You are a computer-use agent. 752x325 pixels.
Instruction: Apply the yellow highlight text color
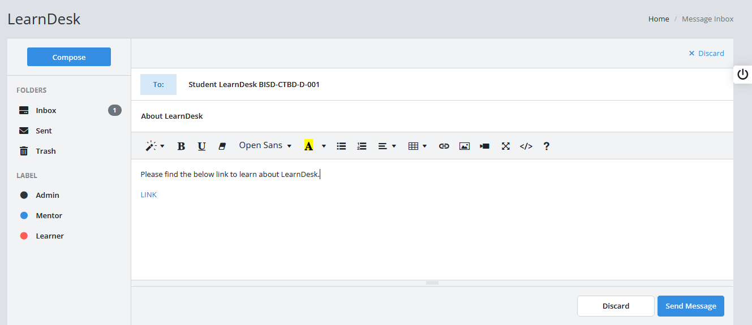pos(308,145)
